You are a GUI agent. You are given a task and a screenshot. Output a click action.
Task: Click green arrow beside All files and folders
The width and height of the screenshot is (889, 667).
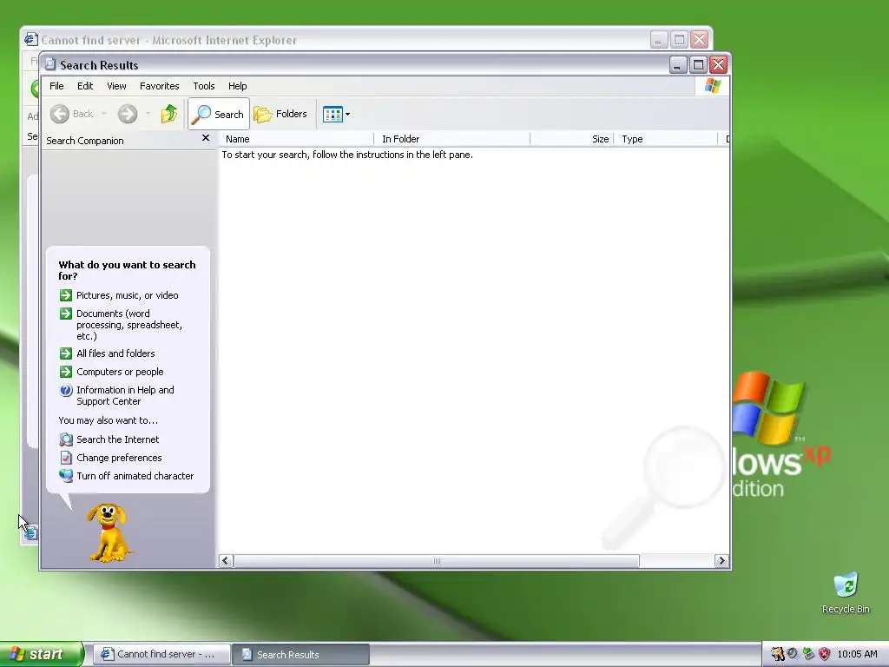pyautogui.click(x=66, y=353)
